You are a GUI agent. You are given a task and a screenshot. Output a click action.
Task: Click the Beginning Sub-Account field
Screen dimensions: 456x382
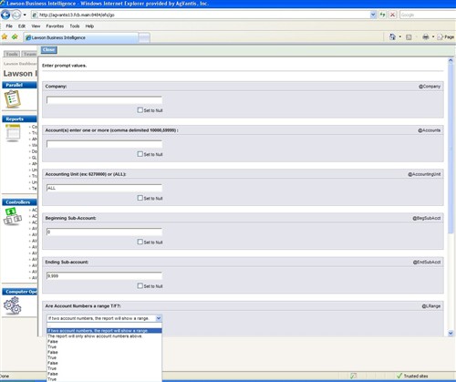pyautogui.click(x=104, y=232)
